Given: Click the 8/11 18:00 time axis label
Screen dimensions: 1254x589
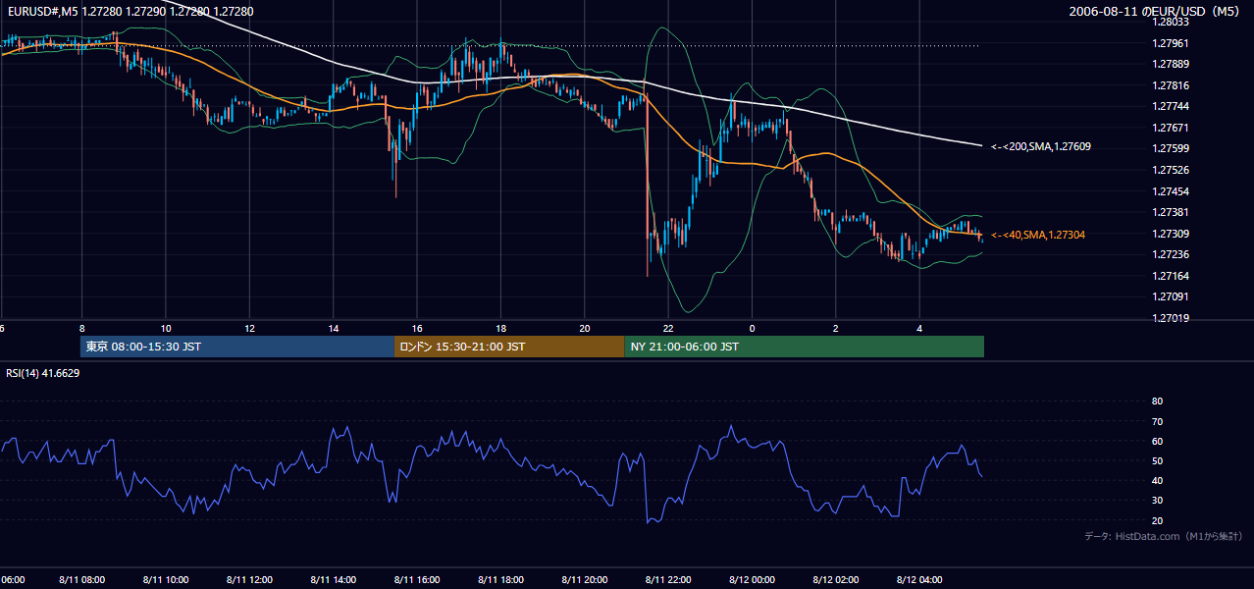Looking at the screenshot, I should coord(500,580).
